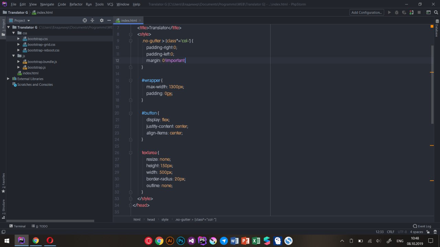The image size is (440, 247).
Task: Click the editor vertical scrollbar
Action: [x=432, y=84]
